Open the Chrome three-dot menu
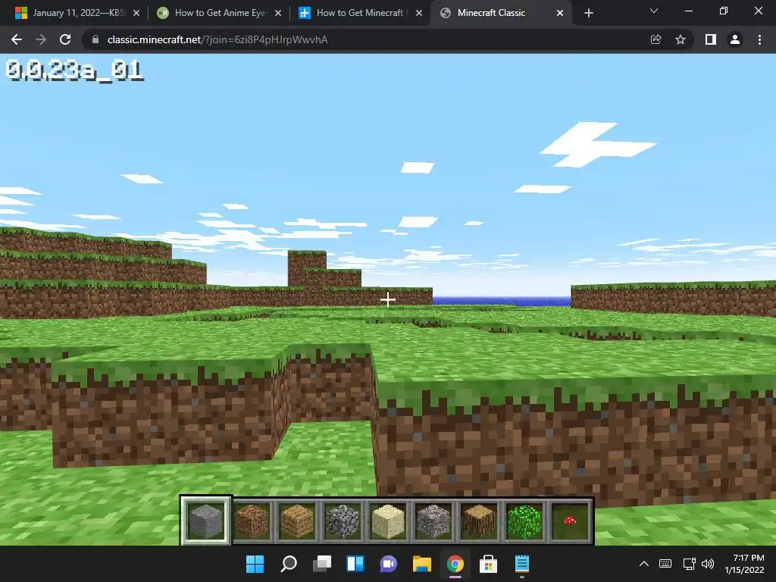Screen dimensions: 776x582 tap(759, 39)
